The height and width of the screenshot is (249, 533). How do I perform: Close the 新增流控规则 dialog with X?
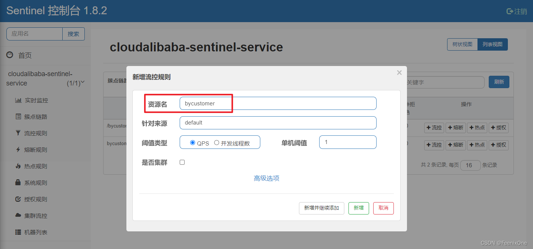click(x=399, y=73)
